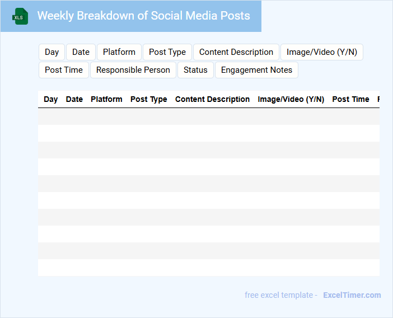Select the Platform column header
Image resolution: width=393 pixels, height=318 pixels.
pyautogui.click(x=106, y=99)
